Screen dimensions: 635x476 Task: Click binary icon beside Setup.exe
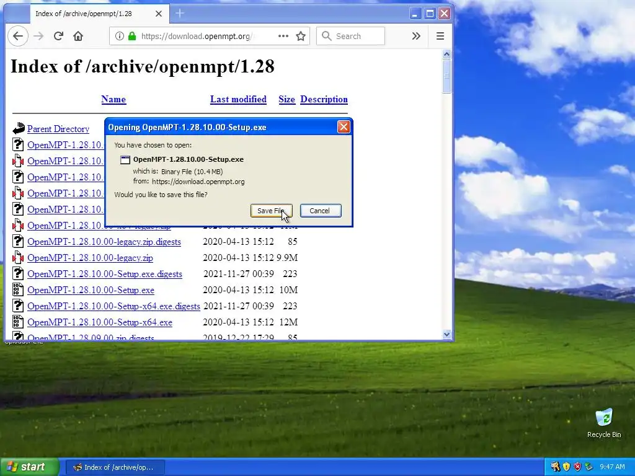tap(18, 289)
